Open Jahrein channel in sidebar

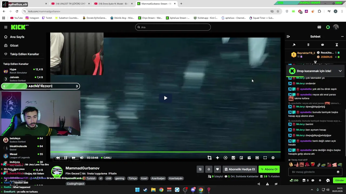pyautogui.click(x=23, y=79)
